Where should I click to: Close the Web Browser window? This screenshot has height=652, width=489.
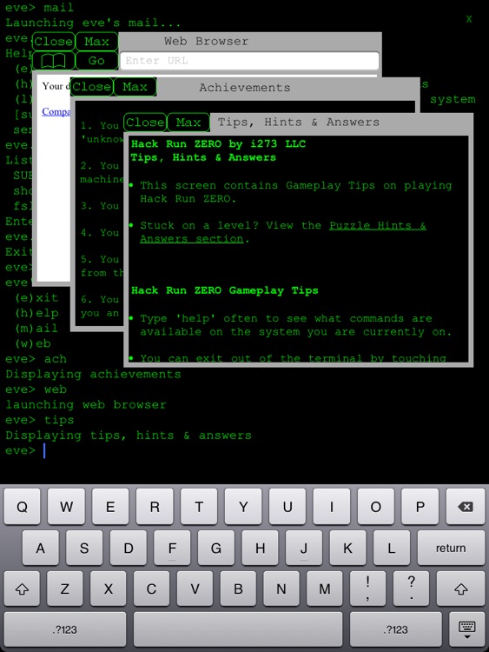(54, 42)
